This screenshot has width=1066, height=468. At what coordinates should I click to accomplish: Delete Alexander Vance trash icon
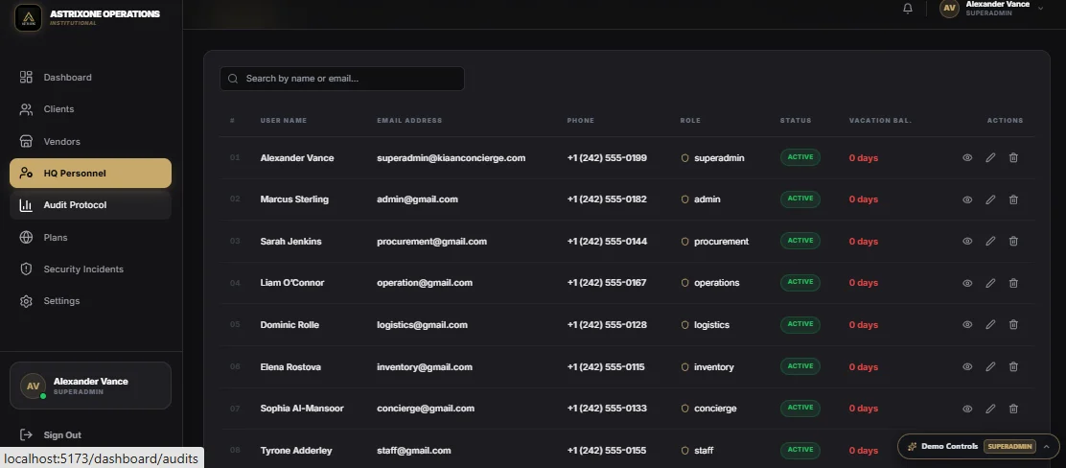tap(1013, 158)
